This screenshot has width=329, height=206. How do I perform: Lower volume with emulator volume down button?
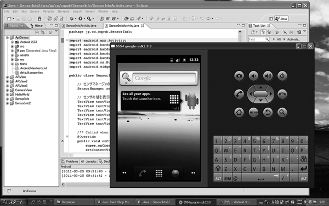(253, 76)
